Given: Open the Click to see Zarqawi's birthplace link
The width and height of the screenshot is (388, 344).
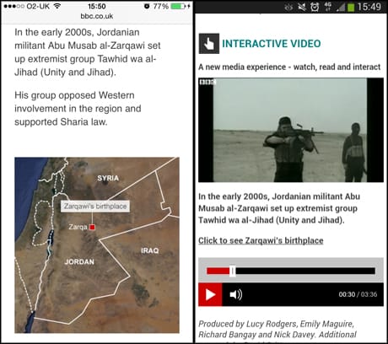Looking at the screenshot, I should click(x=261, y=240).
